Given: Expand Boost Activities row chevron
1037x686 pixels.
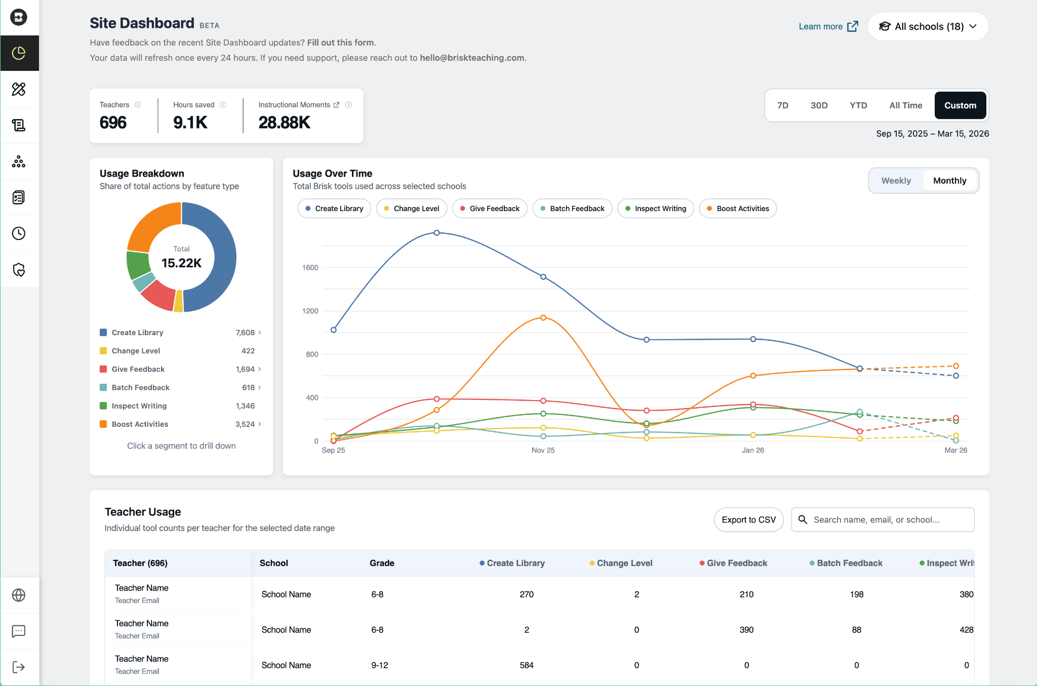Looking at the screenshot, I should click(x=260, y=424).
